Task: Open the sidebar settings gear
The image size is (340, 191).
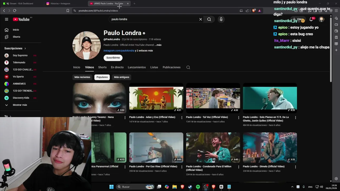Action: 336,179
